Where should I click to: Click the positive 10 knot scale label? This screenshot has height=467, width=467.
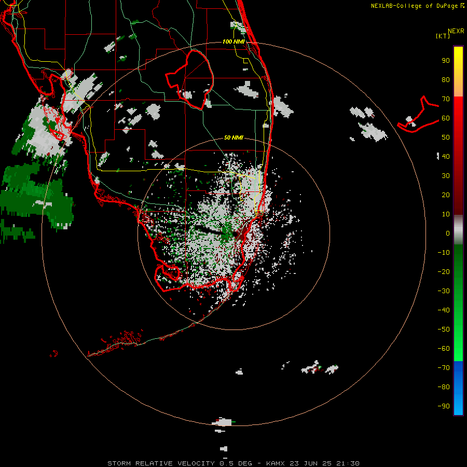pyautogui.click(x=446, y=214)
